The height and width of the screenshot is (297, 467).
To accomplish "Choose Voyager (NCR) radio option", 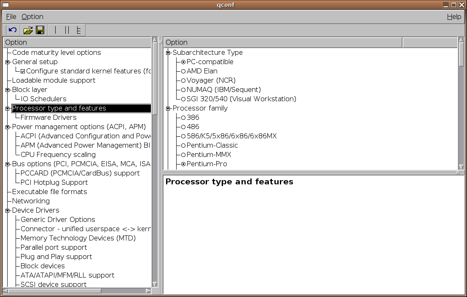I will 183,81.
